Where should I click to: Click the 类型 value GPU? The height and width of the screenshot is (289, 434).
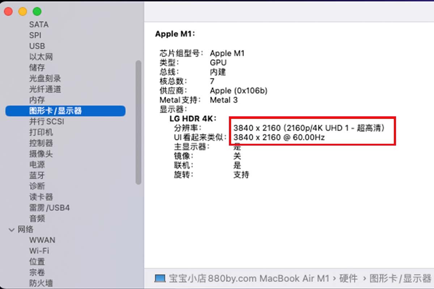point(218,62)
